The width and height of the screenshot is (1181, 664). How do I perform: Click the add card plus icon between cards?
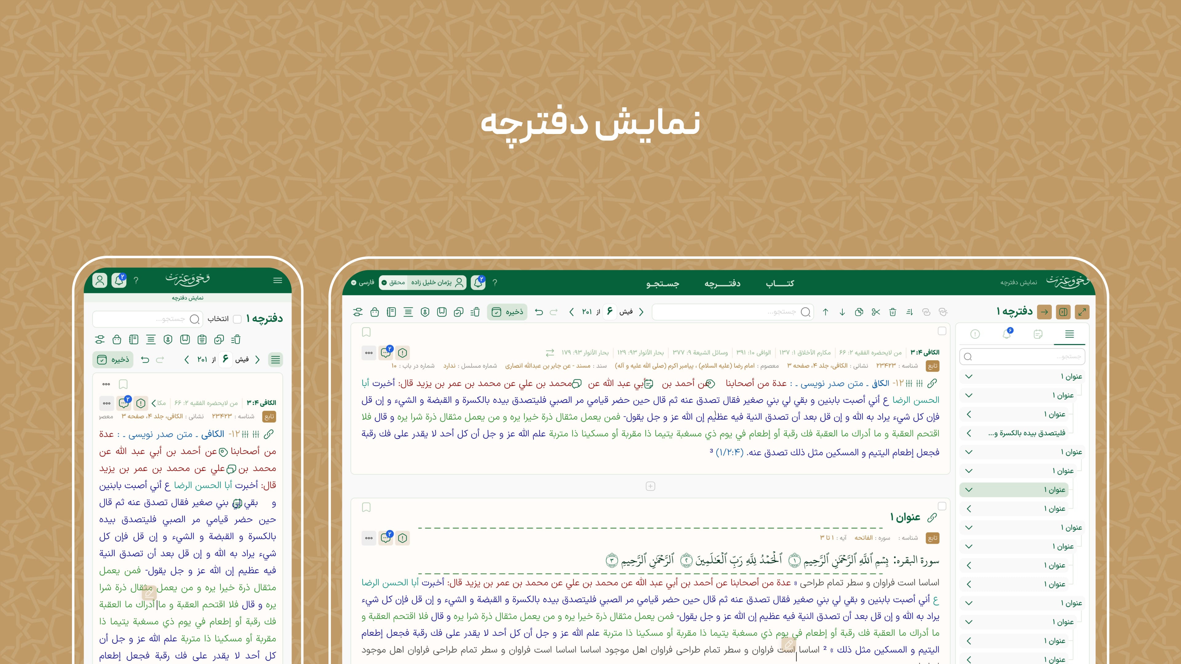point(650,486)
